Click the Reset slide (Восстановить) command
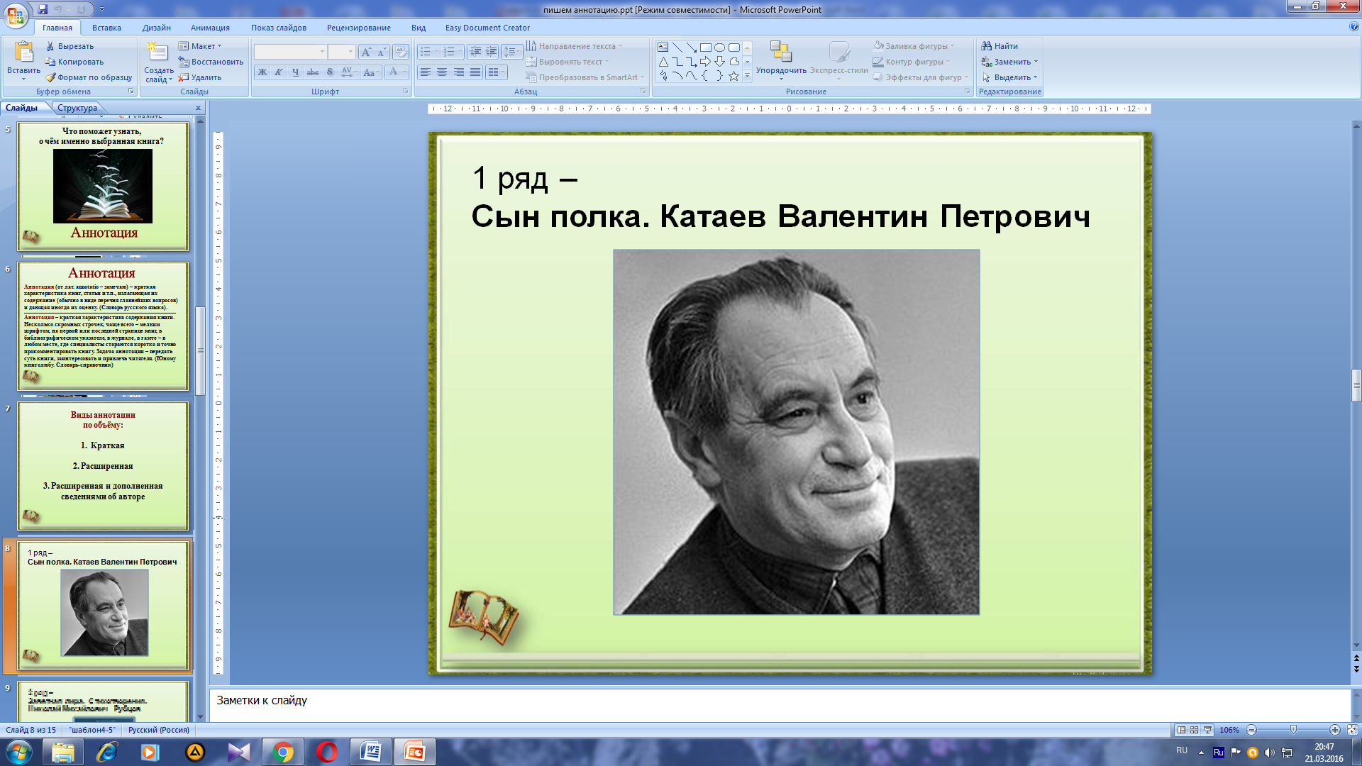1362x766 pixels. click(x=211, y=62)
